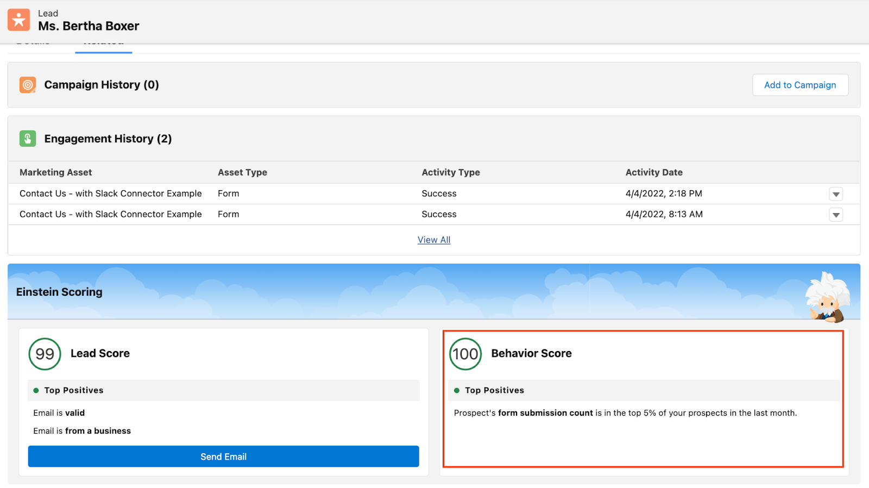Click Form type in the 8:13 AM row
This screenshot has width=869, height=488.
point(228,214)
